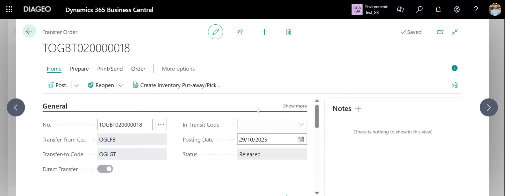
Task: Click the No. field ellipsis button
Action: [161, 124]
